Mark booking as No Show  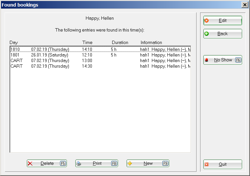tap(223, 60)
